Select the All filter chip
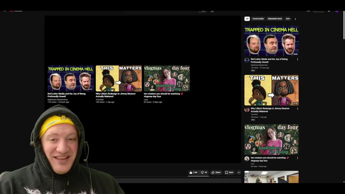This screenshot has height=194, width=345. point(247,19)
